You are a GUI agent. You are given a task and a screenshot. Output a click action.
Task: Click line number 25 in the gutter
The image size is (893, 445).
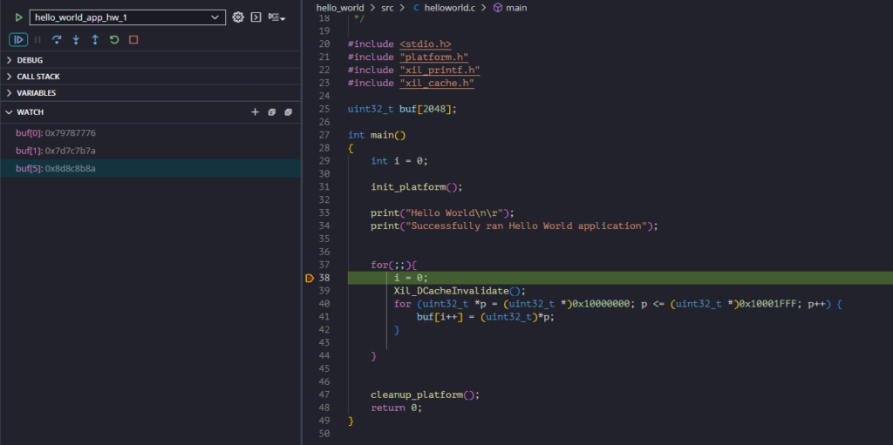(324, 109)
